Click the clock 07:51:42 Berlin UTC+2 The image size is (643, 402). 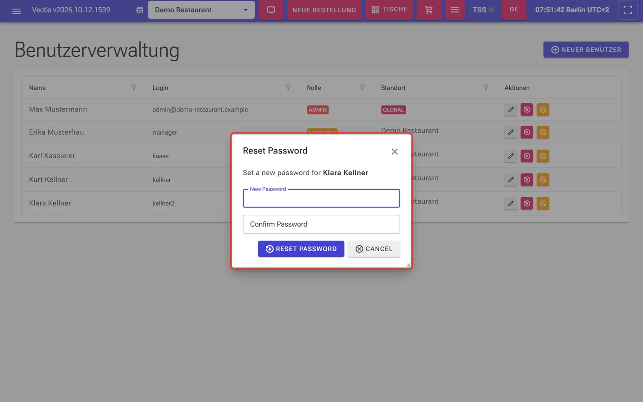coord(572,10)
